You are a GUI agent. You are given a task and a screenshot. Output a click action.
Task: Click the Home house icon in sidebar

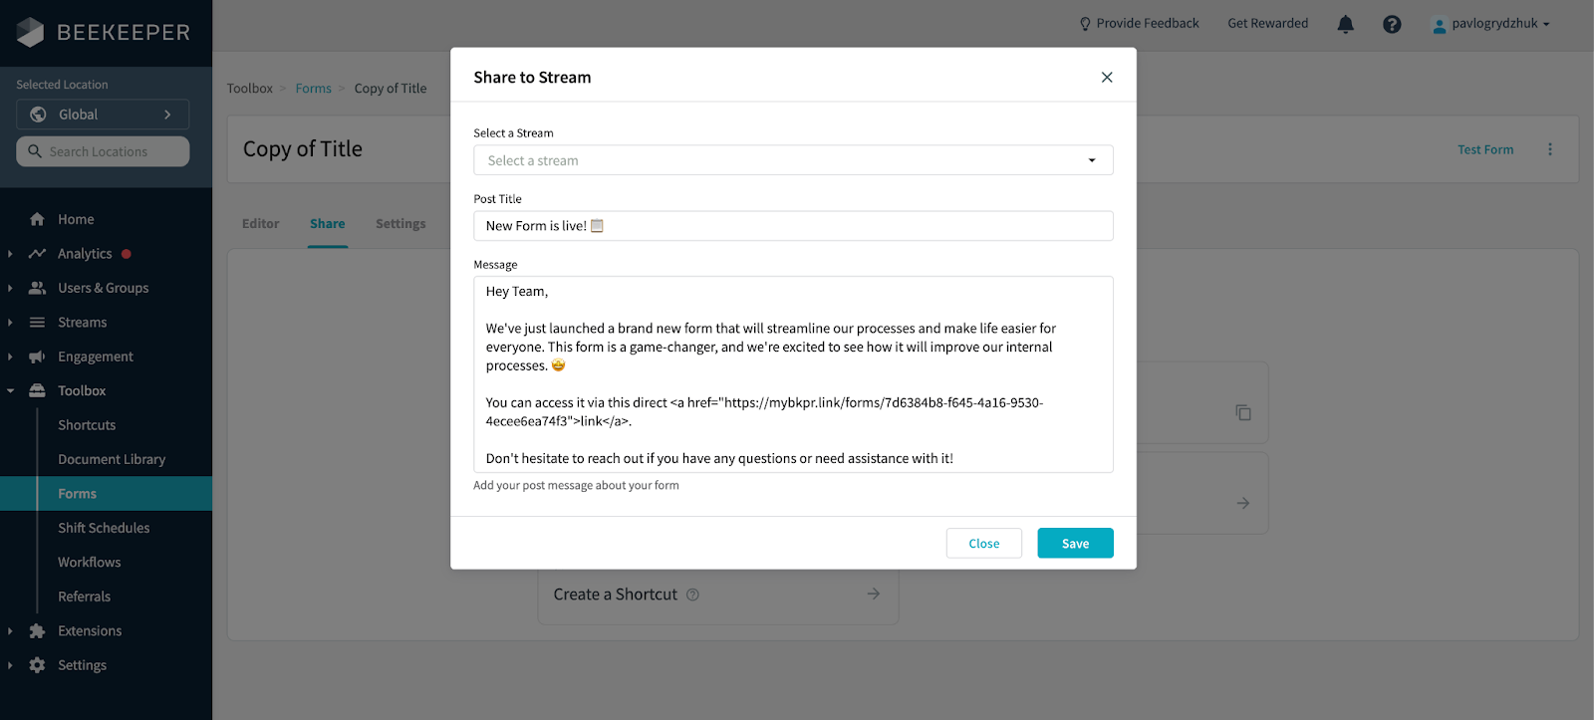pos(37,219)
